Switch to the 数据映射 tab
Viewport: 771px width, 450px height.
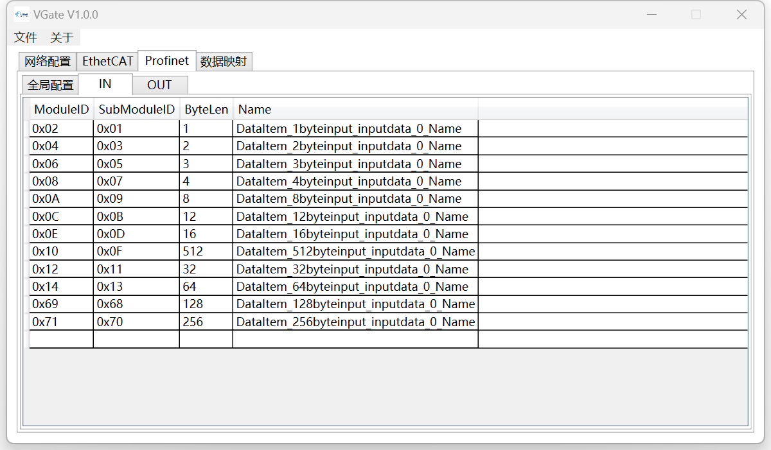pos(224,62)
